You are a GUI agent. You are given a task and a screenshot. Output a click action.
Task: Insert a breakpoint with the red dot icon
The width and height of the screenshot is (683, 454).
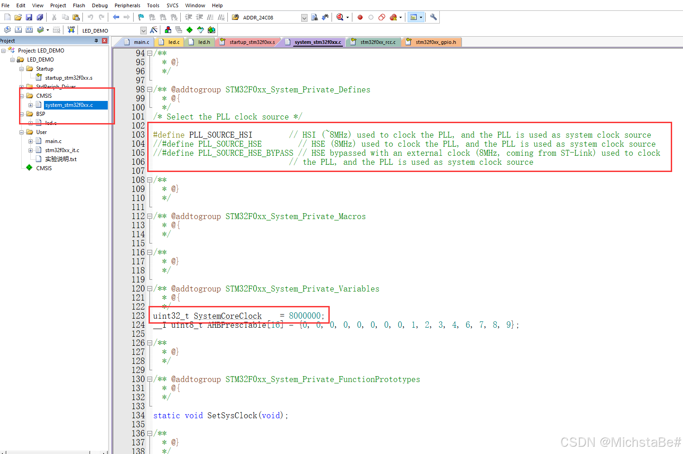(x=360, y=17)
